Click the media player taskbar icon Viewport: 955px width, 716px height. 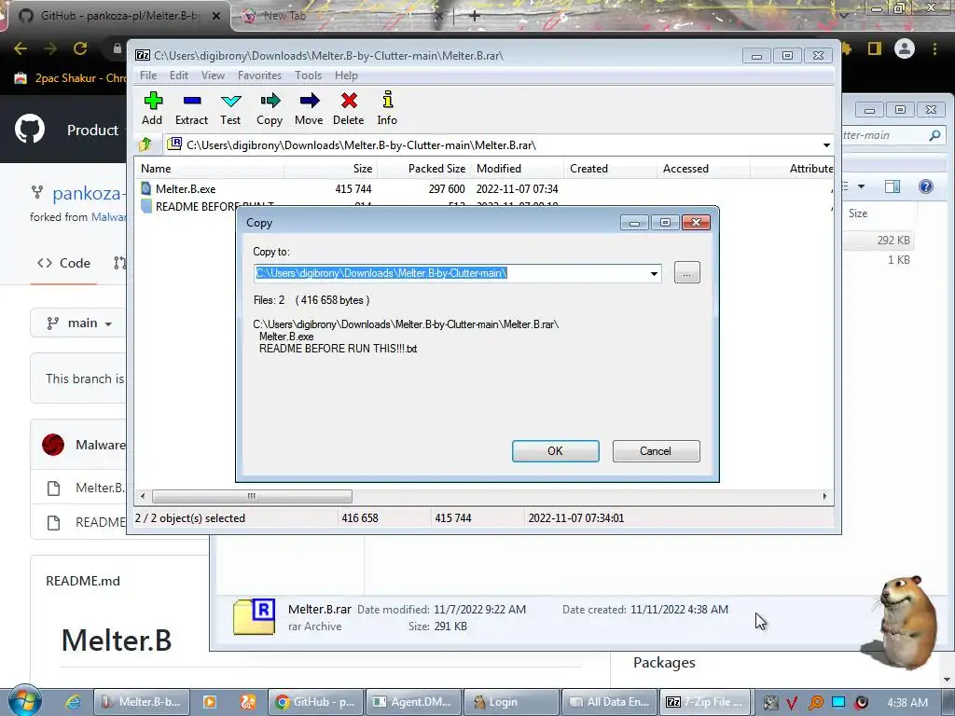[x=210, y=702]
